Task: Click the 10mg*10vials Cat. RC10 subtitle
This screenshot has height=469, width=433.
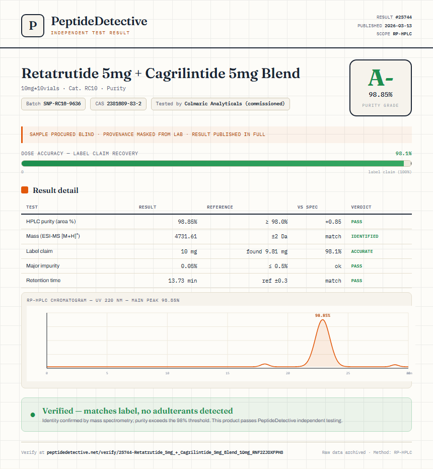Action: [74, 88]
